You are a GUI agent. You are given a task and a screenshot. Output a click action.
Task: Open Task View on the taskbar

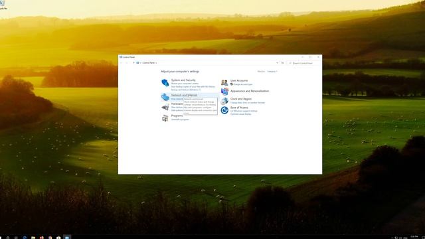16,238
